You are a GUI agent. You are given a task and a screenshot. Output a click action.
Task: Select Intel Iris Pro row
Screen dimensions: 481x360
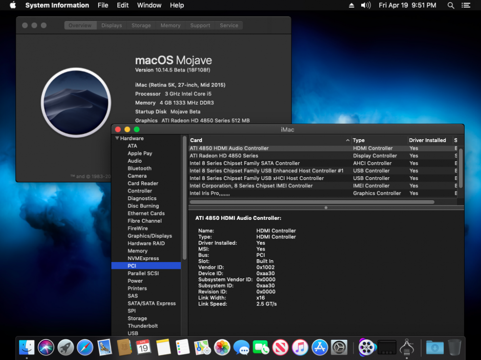click(x=323, y=193)
